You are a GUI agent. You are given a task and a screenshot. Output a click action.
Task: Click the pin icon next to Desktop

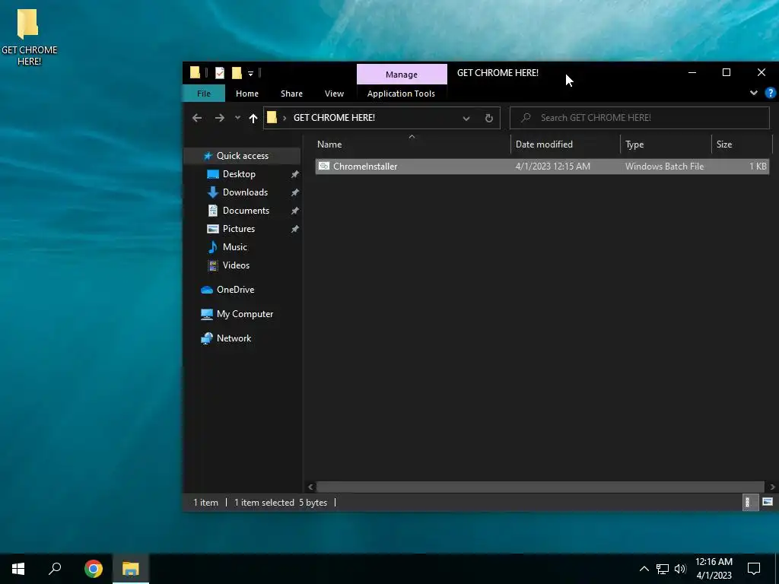[x=294, y=174]
